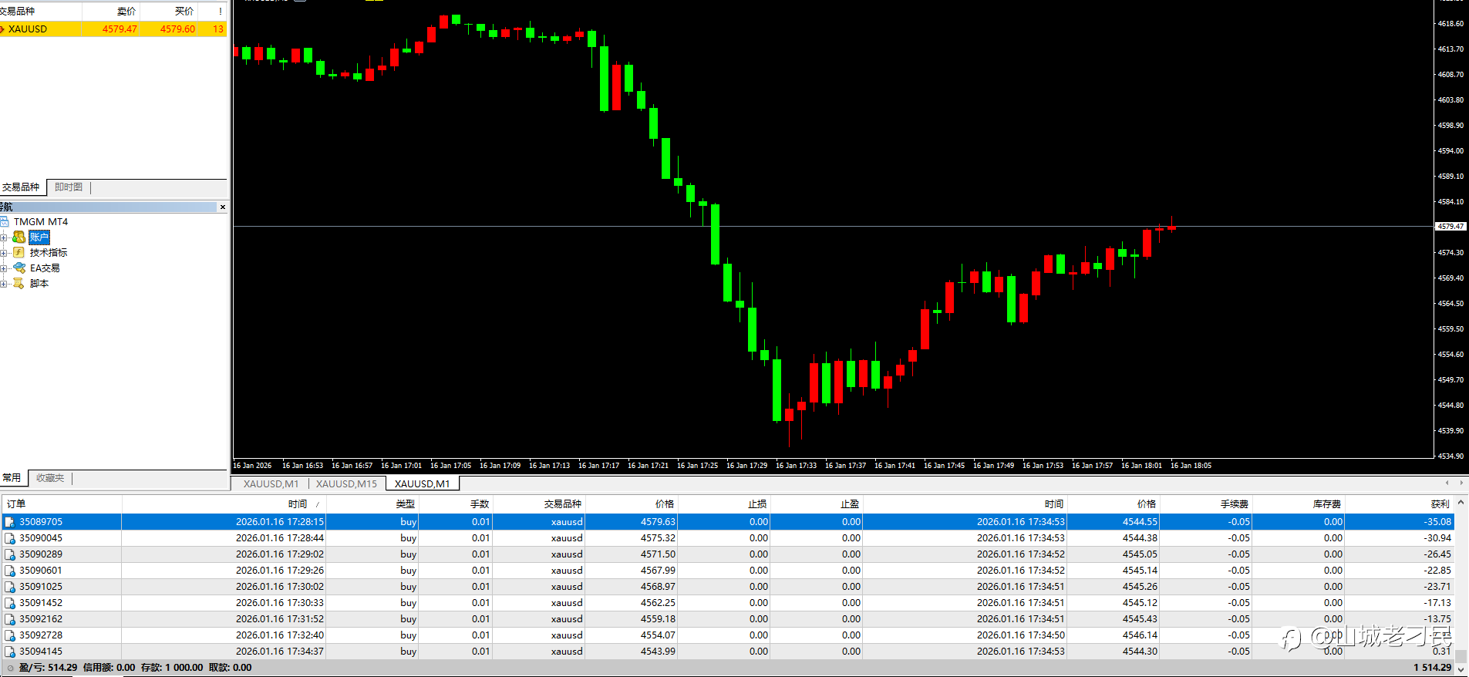Click the 技术指标 indicators icon

click(19, 252)
